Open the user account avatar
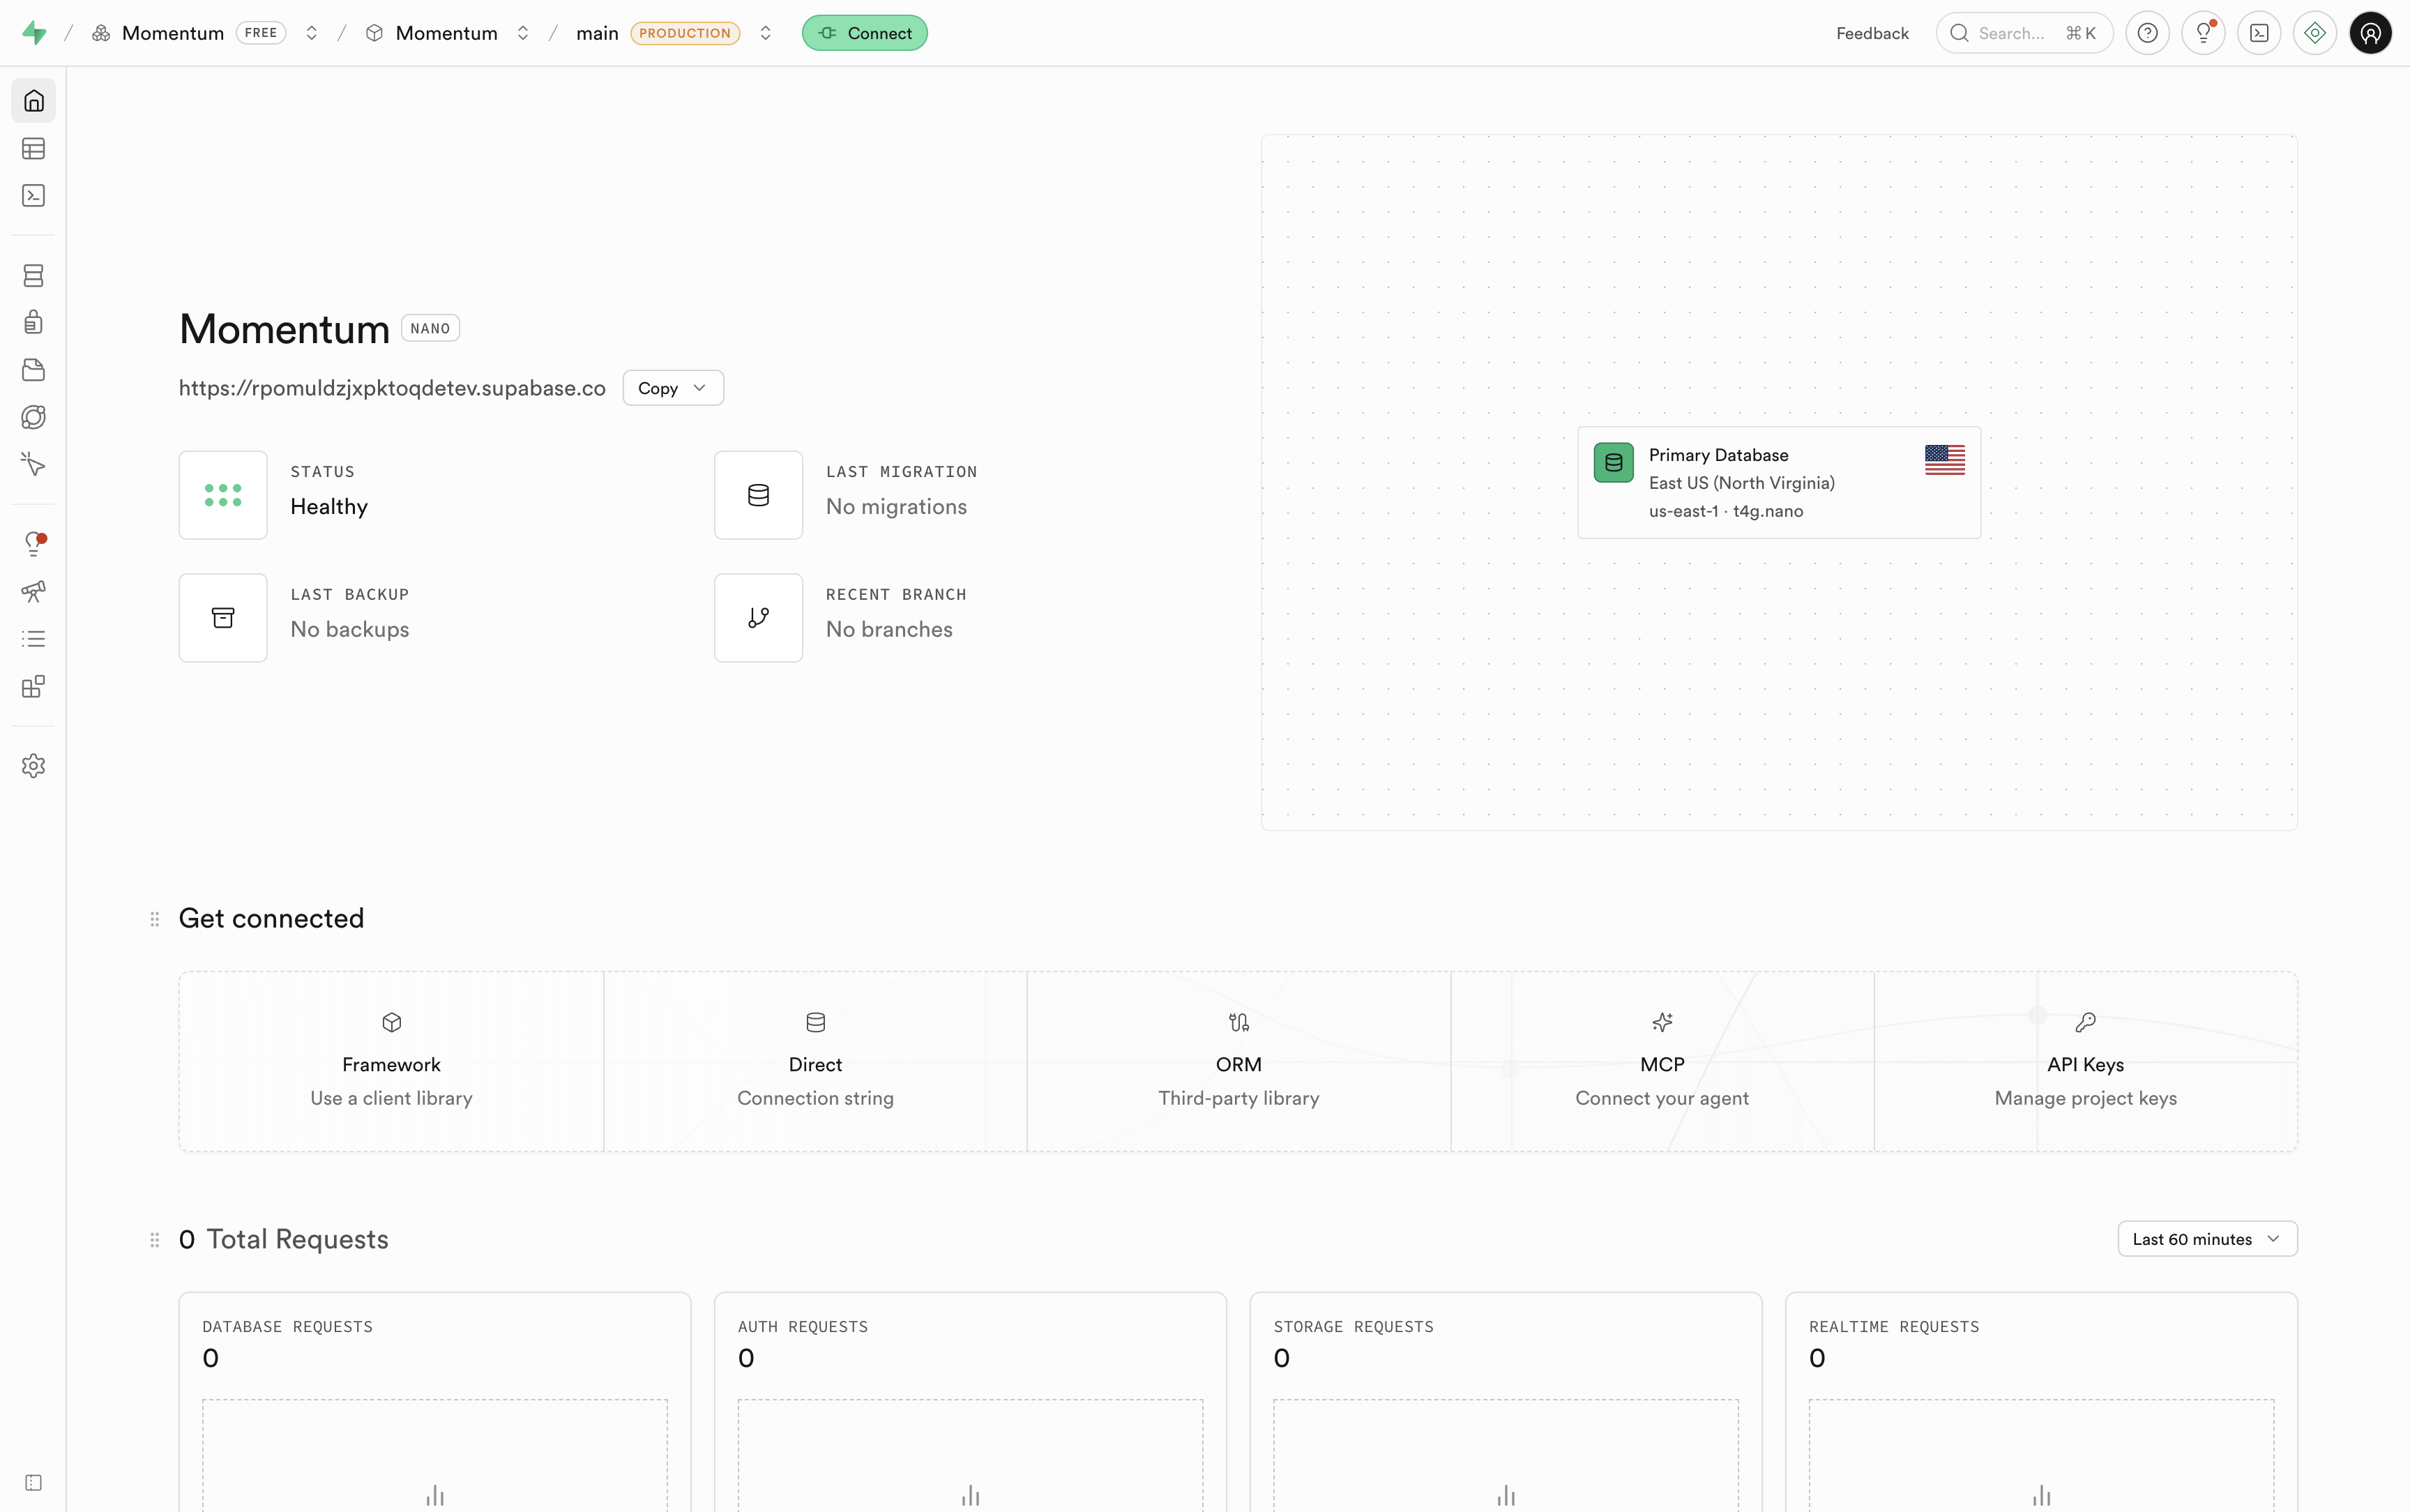Viewport: 2410px width, 1512px height. pyautogui.click(x=2371, y=33)
